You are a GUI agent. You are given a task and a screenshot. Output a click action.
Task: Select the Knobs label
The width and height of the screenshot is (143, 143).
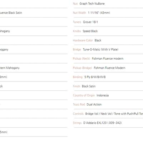click(77, 31)
